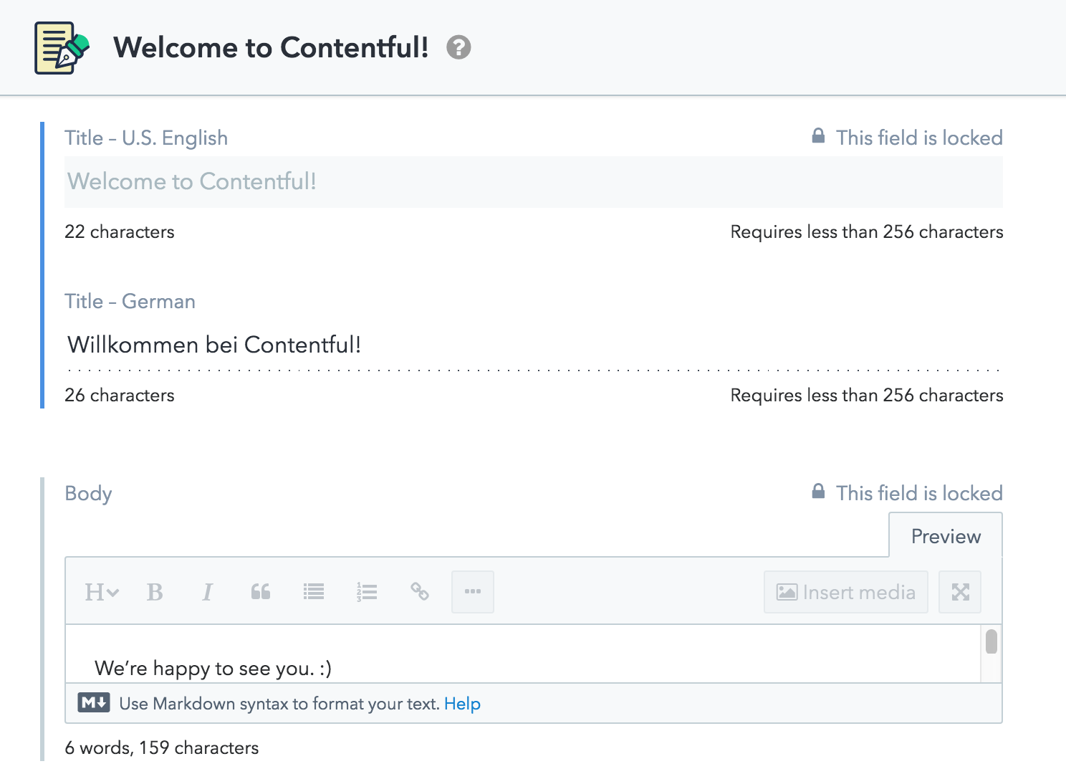Click the help question mark icon

[458, 47]
